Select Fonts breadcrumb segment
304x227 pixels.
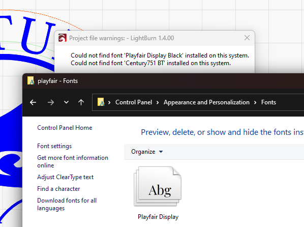(268, 102)
